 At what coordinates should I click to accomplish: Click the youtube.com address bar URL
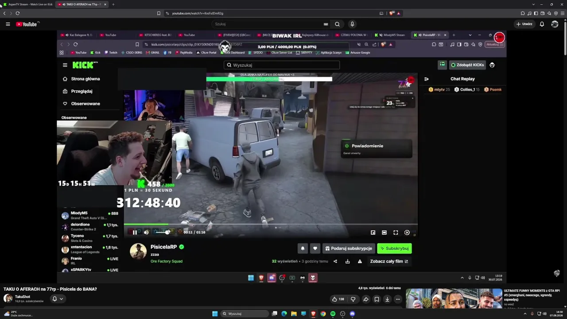click(198, 13)
